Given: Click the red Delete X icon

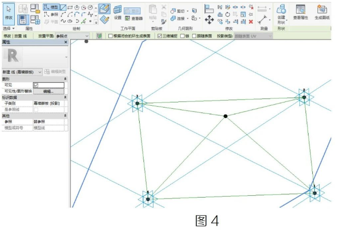Looking at the screenshot, I should pos(251,21).
